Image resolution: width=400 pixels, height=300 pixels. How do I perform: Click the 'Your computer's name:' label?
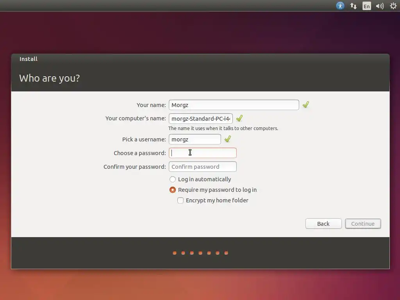pos(136,118)
